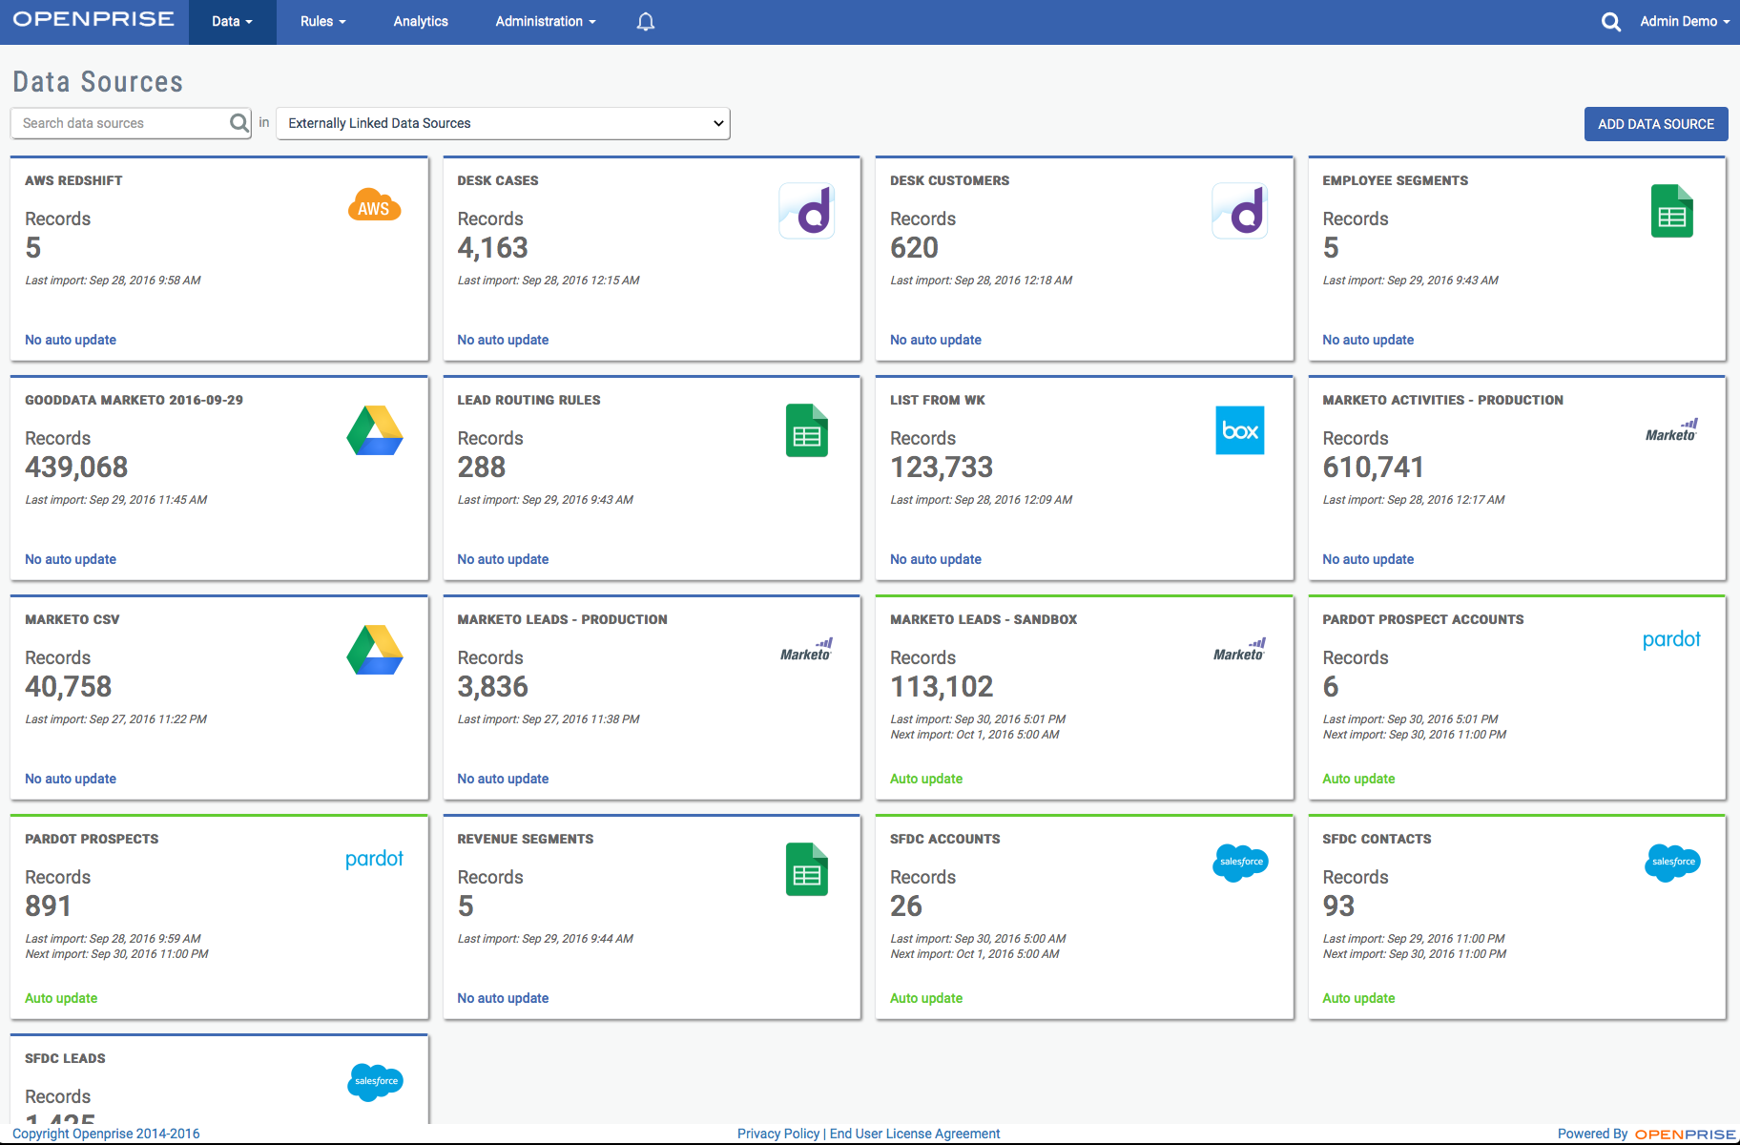Click Salesforce logo on SFDC Leads card
The image size is (1740, 1145).
point(375,1082)
